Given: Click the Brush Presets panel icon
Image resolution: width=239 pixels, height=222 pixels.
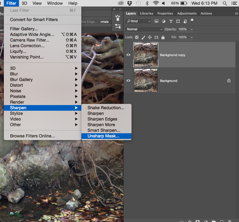Looking at the screenshot, I should pos(118,18).
